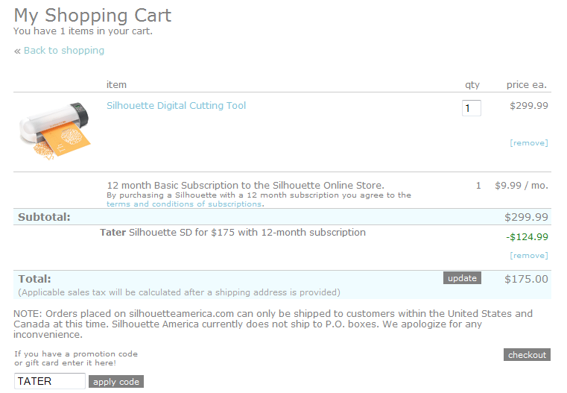Click the My Shopping Cart heading
The width and height of the screenshot is (567, 393).
(x=92, y=15)
